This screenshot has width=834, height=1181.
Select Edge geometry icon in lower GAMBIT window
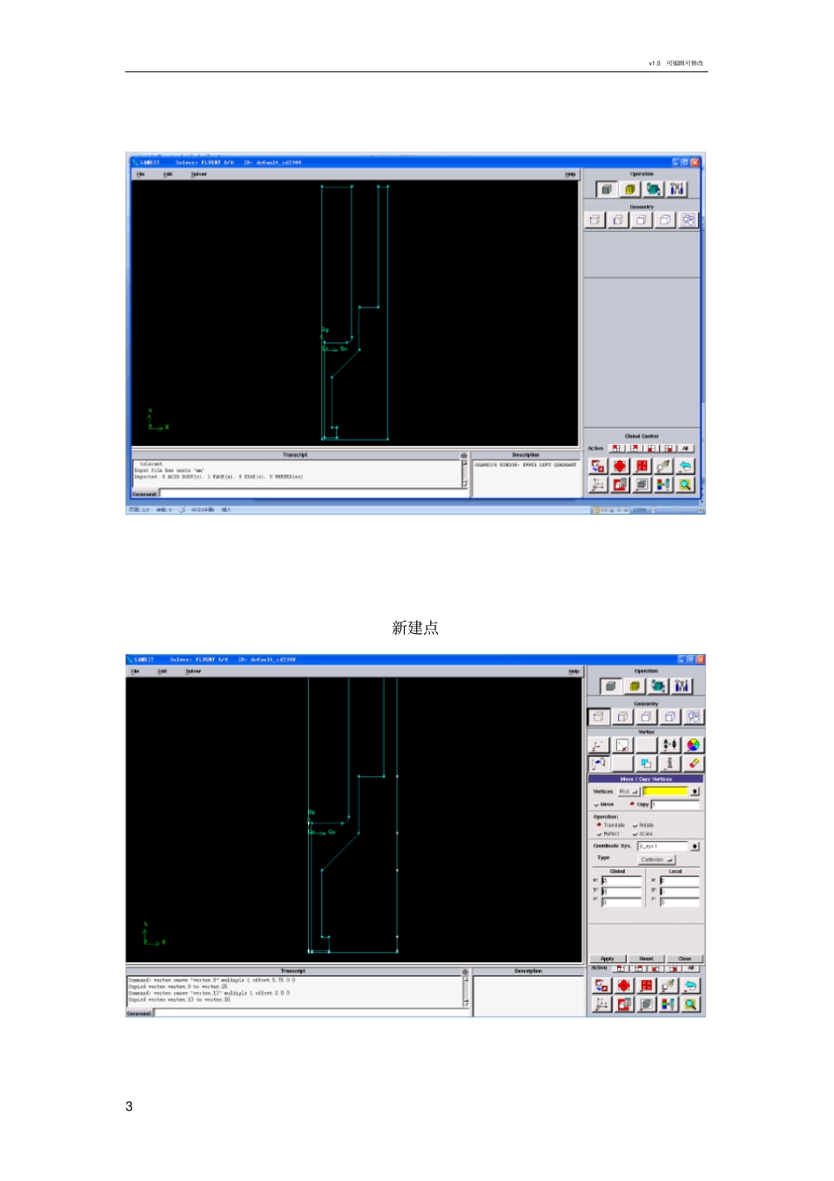[622, 717]
